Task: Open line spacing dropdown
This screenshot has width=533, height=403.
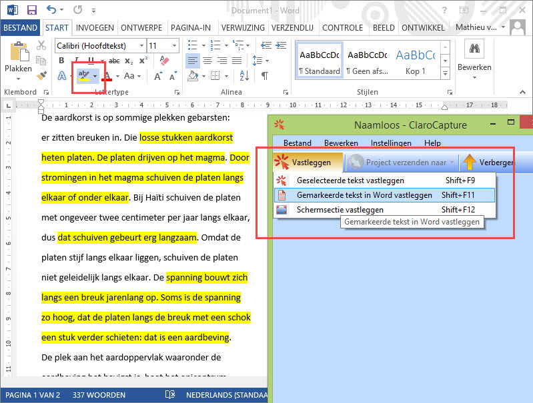Action: (268, 61)
